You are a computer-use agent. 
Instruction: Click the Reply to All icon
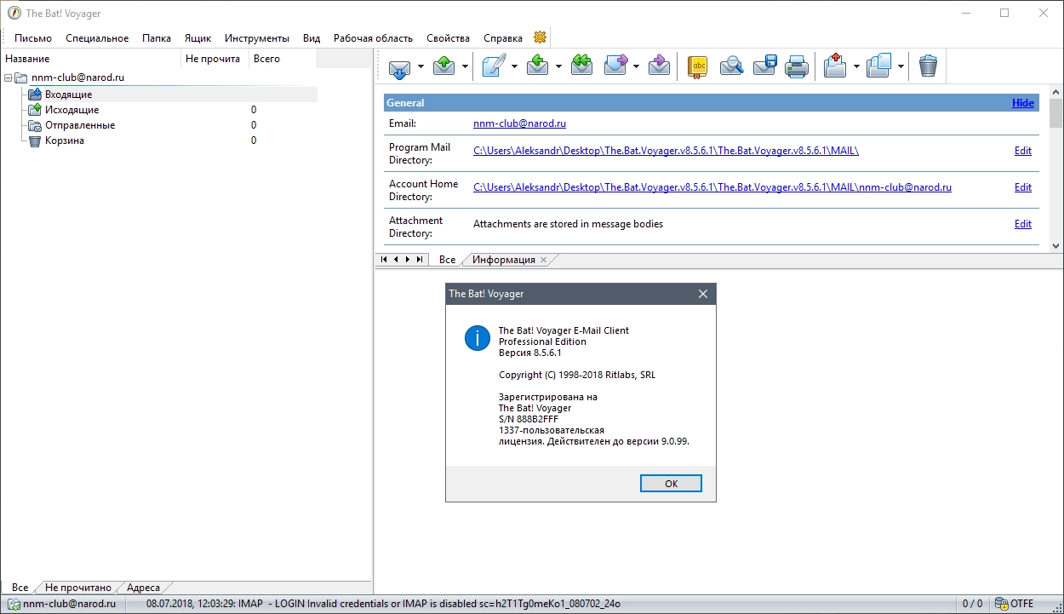pos(582,66)
